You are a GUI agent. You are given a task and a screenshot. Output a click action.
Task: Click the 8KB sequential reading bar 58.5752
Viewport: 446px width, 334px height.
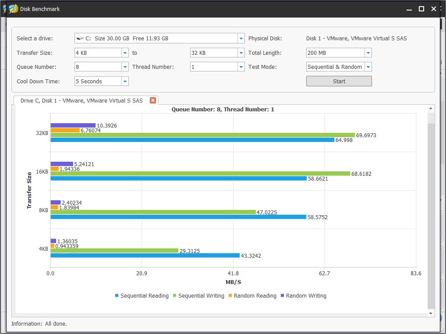coord(178,217)
